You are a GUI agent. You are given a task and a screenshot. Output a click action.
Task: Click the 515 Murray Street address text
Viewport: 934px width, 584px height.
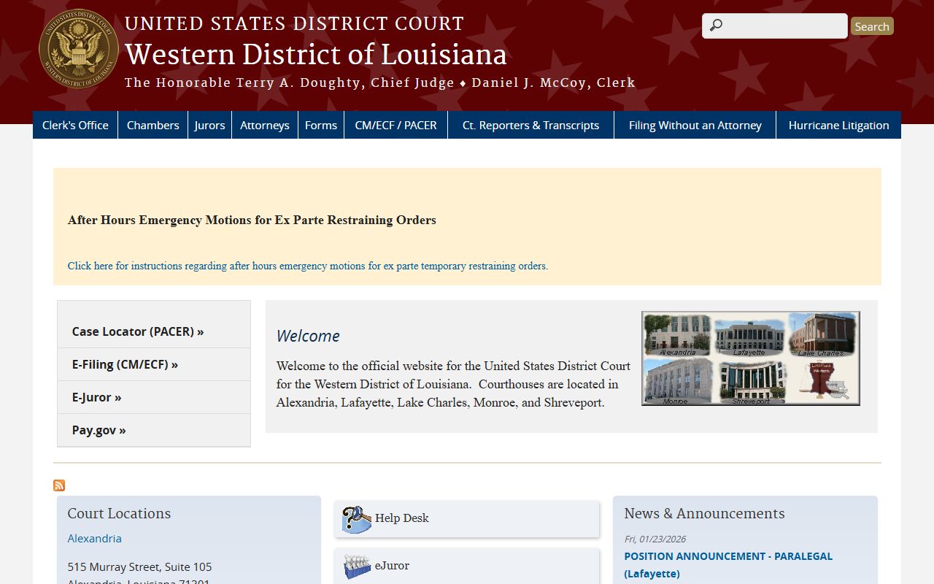[x=140, y=566]
